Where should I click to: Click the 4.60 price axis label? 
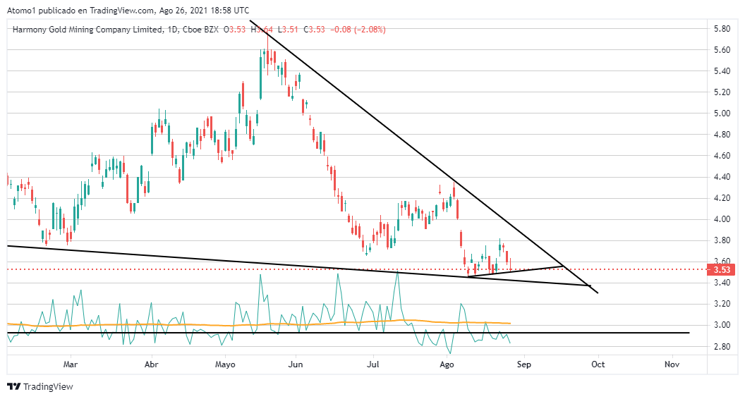722,156
